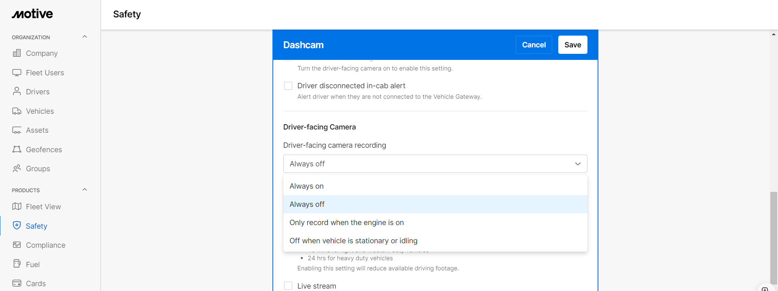Click the Geofences icon in sidebar
Screen dimensions: 778x291
17,149
